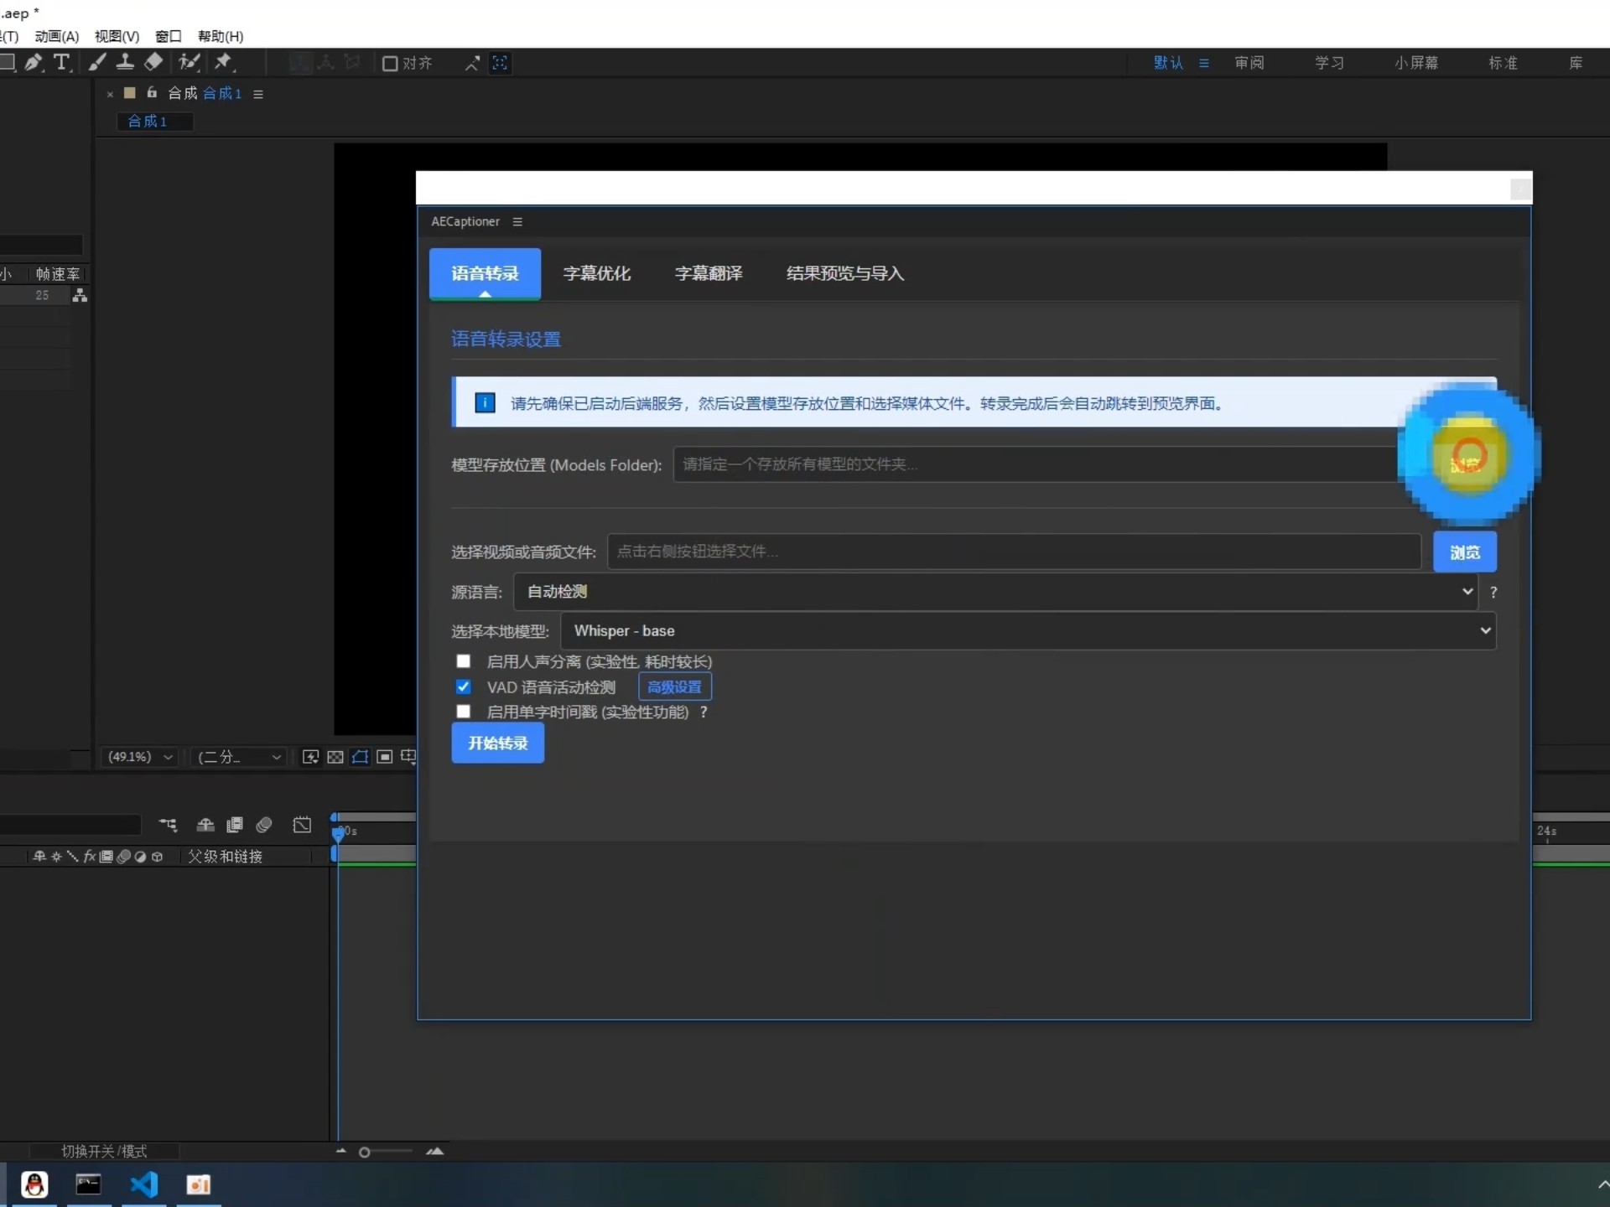Switch to the 字幕翻译 tab
Image resolution: width=1610 pixels, height=1207 pixels.
[x=708, y=273]
